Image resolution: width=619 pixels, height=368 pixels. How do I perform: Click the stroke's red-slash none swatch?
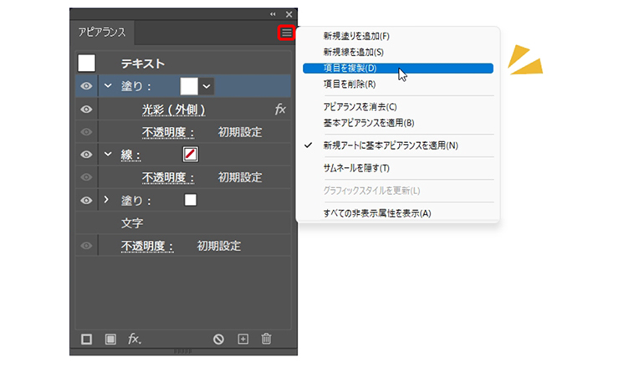tap(190, 155)
